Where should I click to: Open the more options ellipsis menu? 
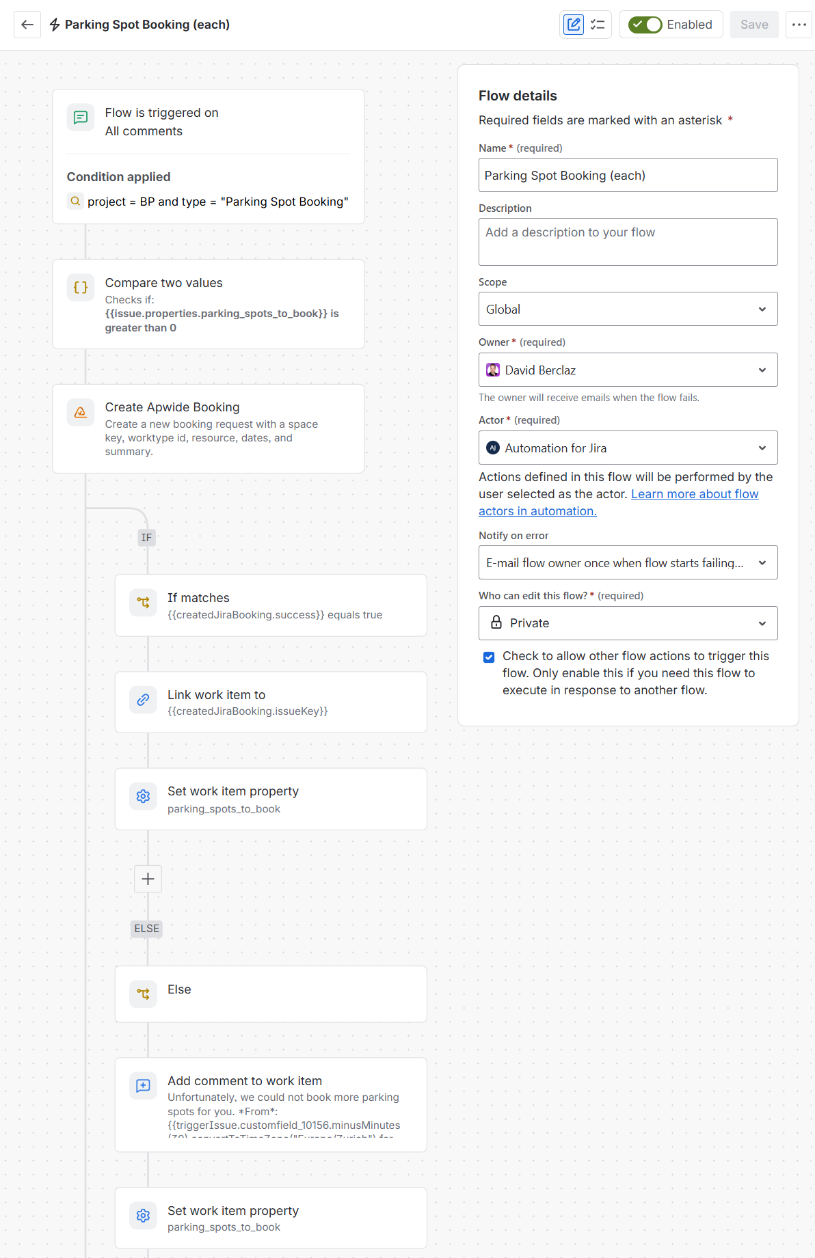799,25
